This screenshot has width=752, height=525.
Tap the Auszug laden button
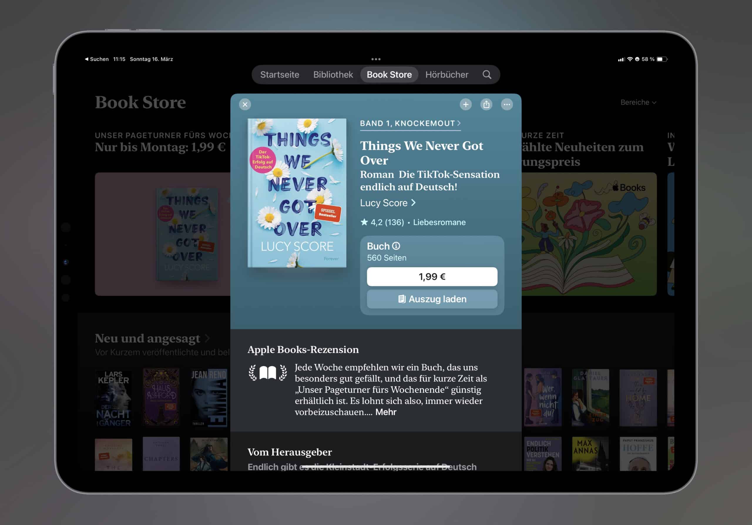[432, 299]
